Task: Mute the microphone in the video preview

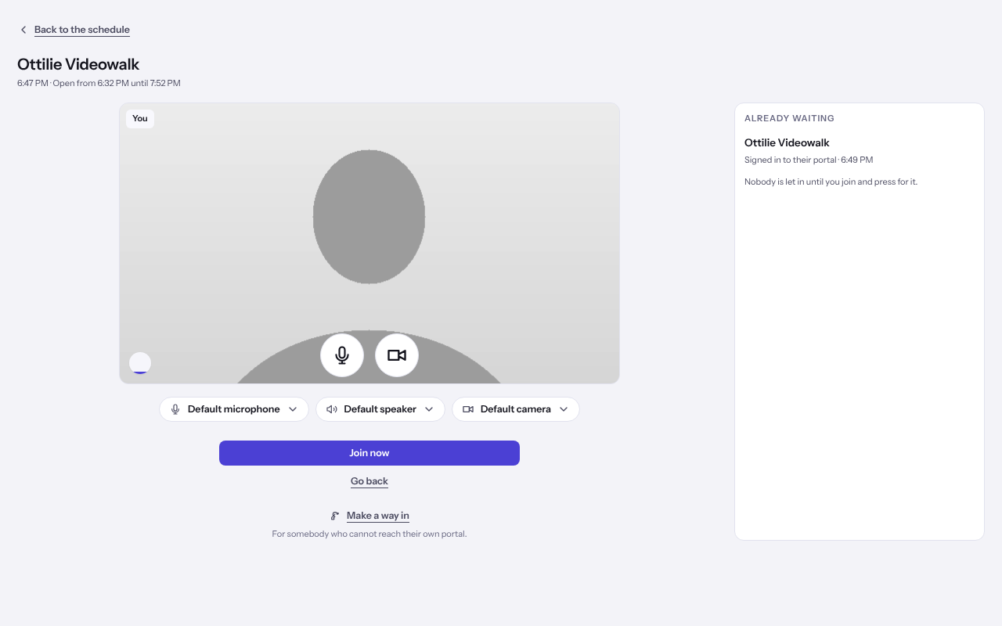Action: (x=342, y=355)
